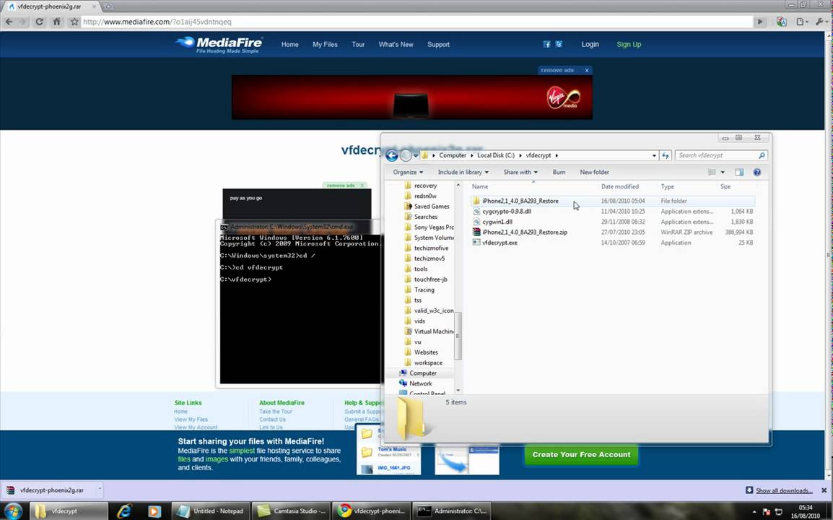This screenshot has height=520, width=833.
Task: Select cygcrypto-0.9.8.dll file
Action: (x=506, y=211)
